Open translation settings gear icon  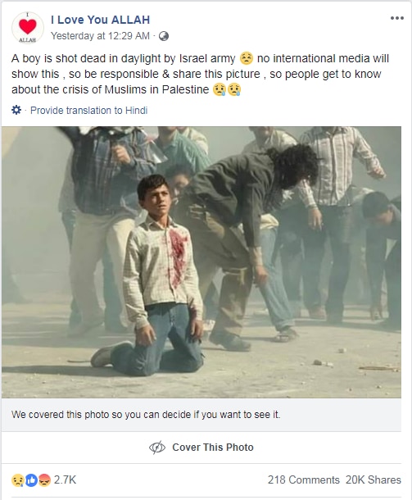tap(16, 111)
